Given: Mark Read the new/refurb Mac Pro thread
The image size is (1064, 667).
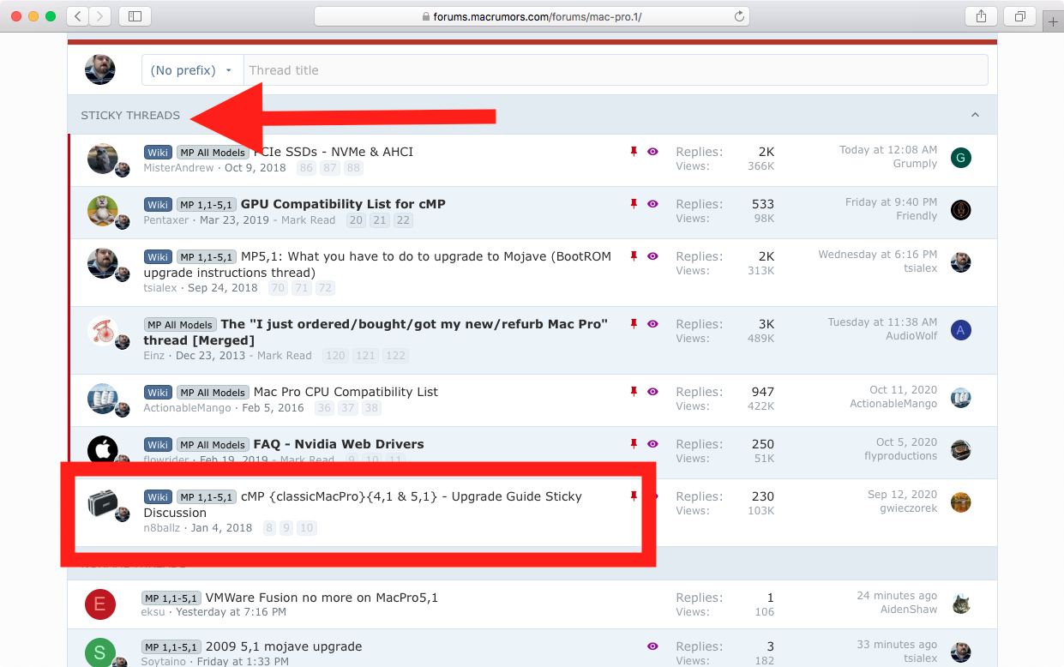Looking at the screenshot, I should (285, 356).
